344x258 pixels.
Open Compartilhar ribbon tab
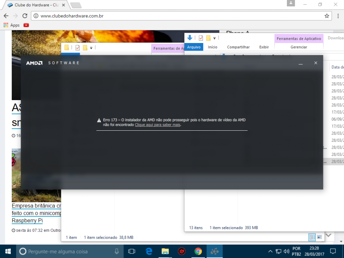(x=238, y=47)
